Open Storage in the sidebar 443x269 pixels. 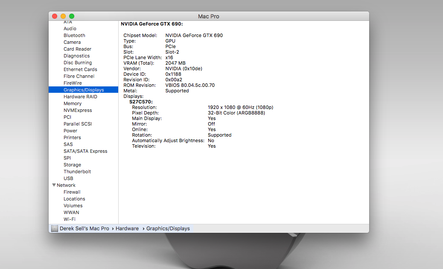(72, 165)
